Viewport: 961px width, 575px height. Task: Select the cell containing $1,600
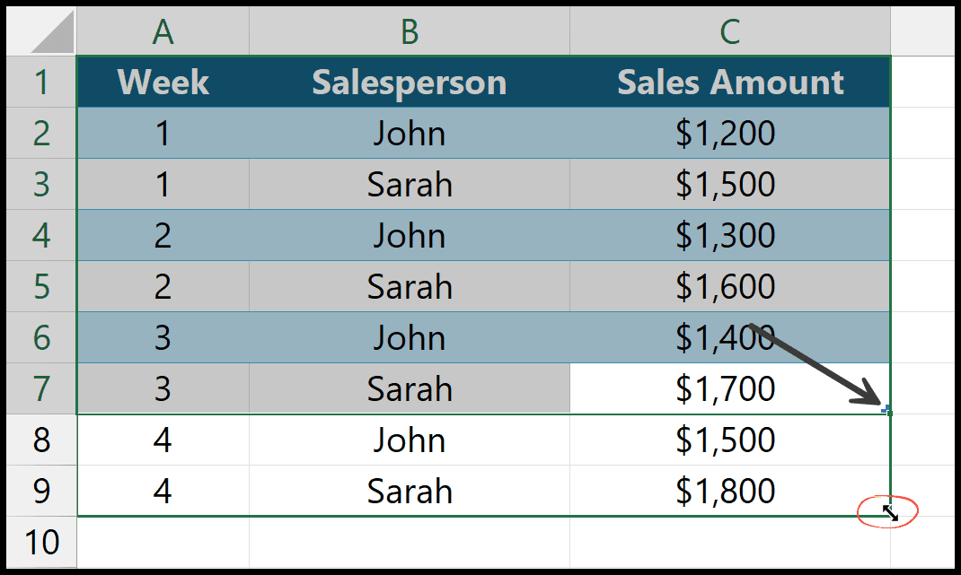click(x=729, y=286)
